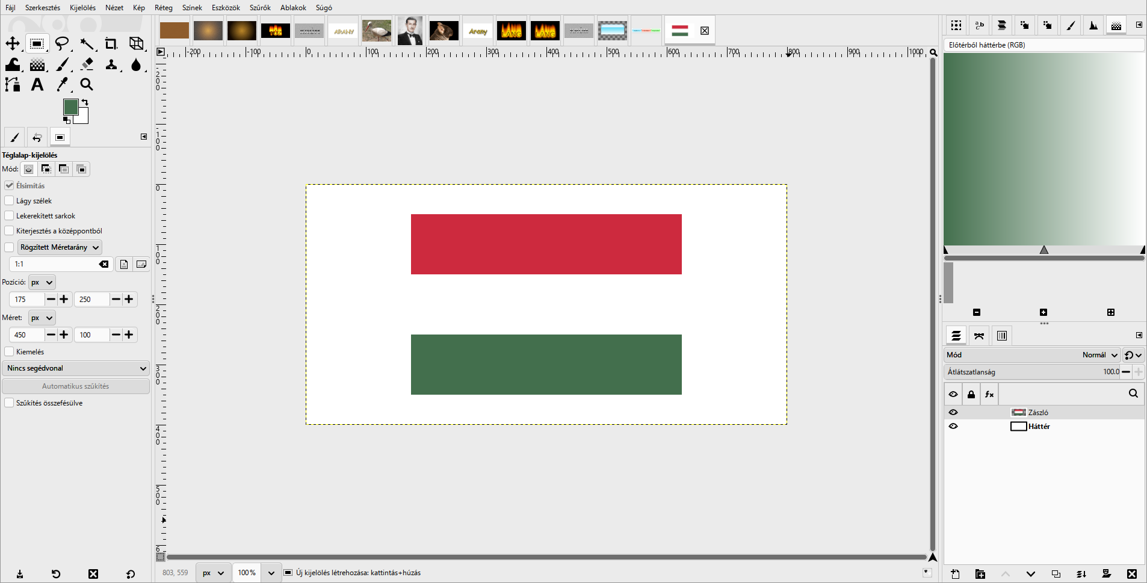The image size is (1147, 583).
Task: Select the Zászló layer row
Action: (x=1044, y=412)
